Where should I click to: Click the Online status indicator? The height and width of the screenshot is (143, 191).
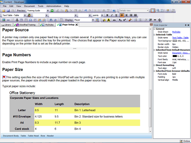click(185, 141)
